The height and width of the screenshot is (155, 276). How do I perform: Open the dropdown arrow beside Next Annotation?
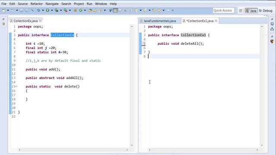(x=141, y=10)
